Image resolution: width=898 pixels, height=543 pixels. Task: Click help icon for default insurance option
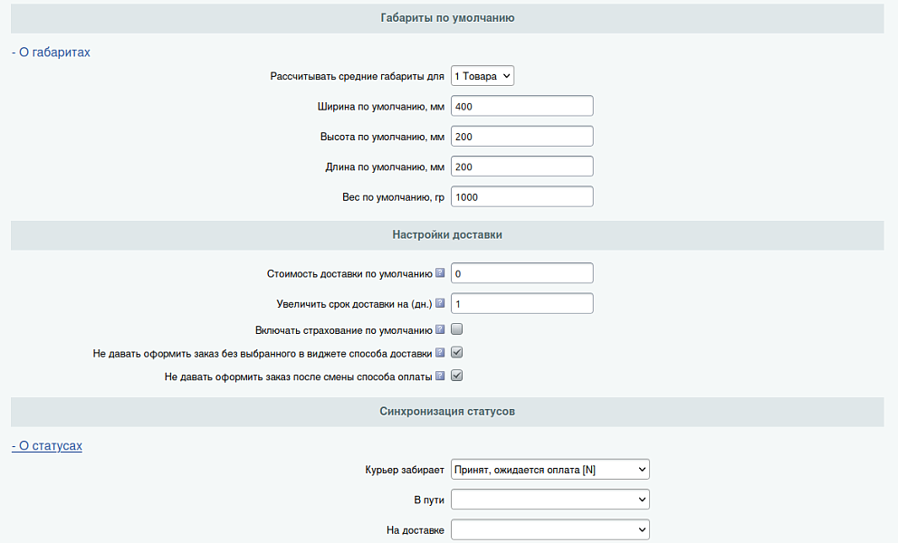coord(441,330)
